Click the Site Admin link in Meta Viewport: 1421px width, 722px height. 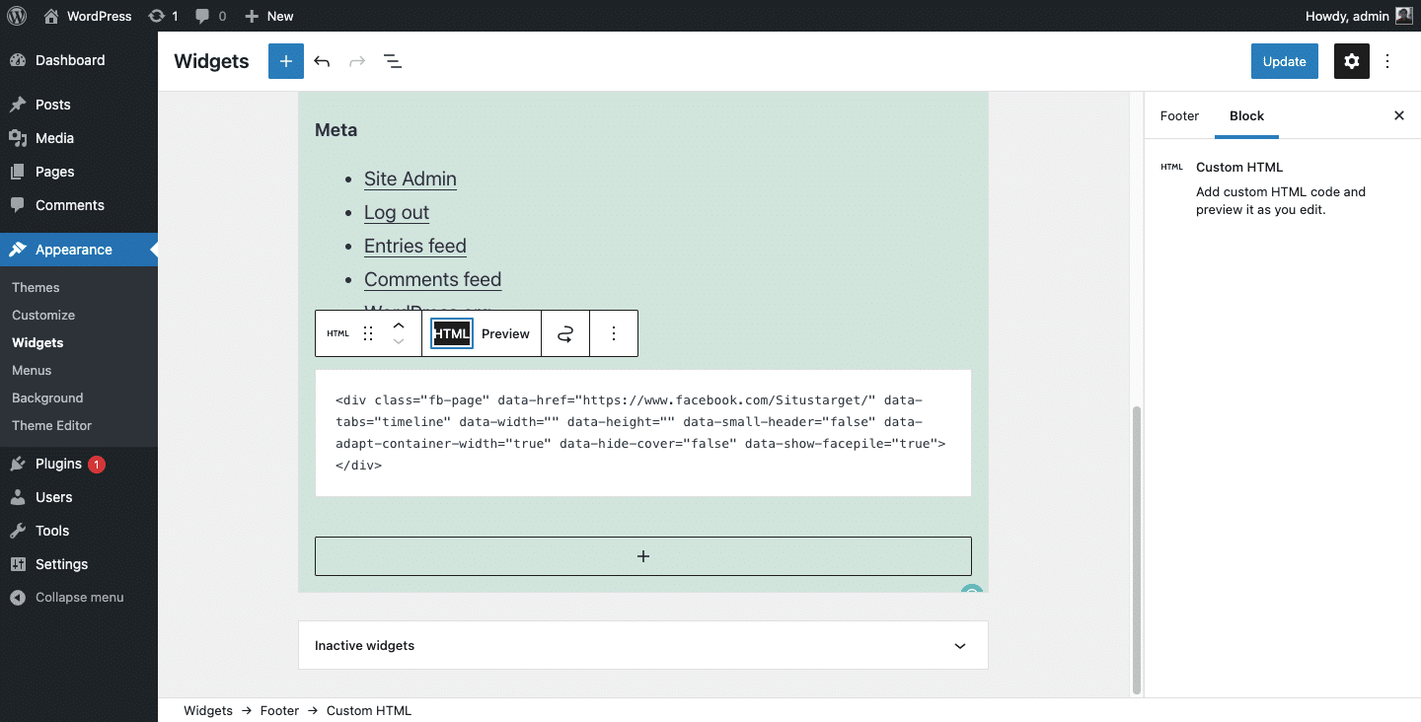411,179
